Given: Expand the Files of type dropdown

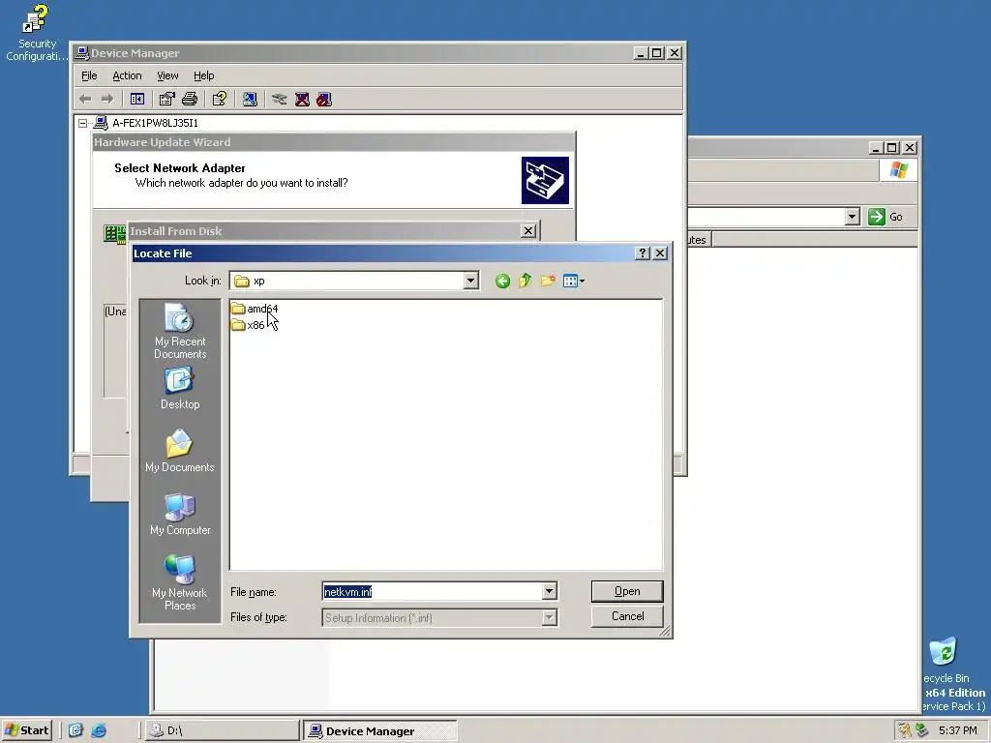Looking at the screenshot, I should pyautogui.click(x=549, y=617).
